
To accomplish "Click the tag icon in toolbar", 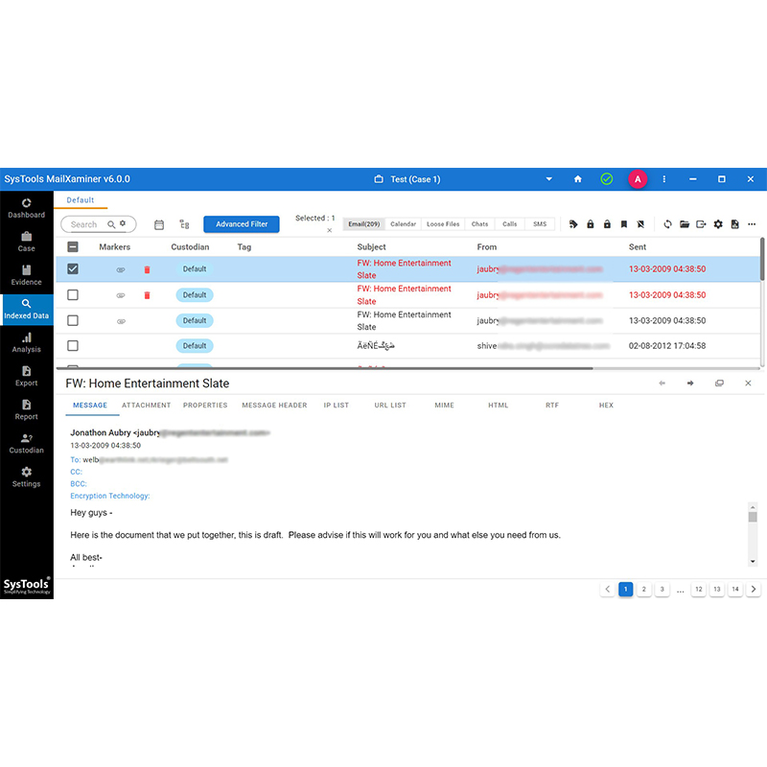I will pos(573,224).
